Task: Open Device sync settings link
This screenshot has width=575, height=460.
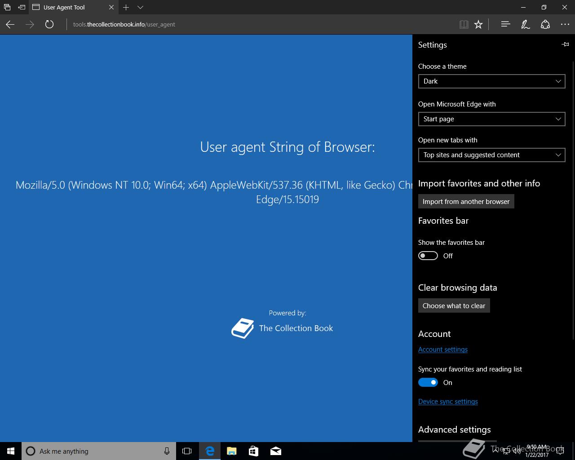Action: 448,402
